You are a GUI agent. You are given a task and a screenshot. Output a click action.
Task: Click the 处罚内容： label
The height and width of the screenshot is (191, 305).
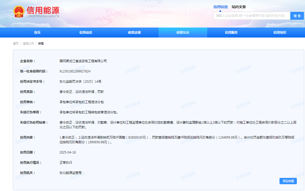(x=28, y=137)
